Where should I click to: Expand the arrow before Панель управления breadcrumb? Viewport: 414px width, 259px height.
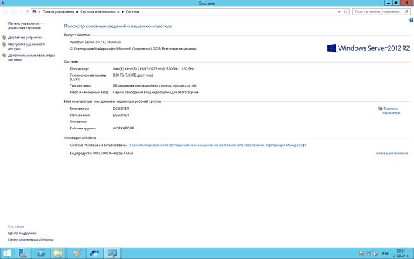coord(39,12)
